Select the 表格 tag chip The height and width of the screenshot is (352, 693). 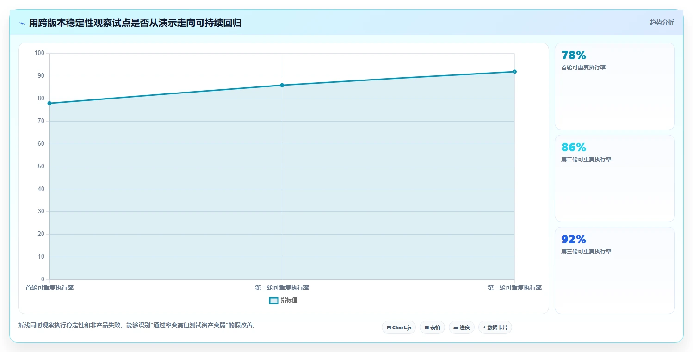[x=432, y=327]
